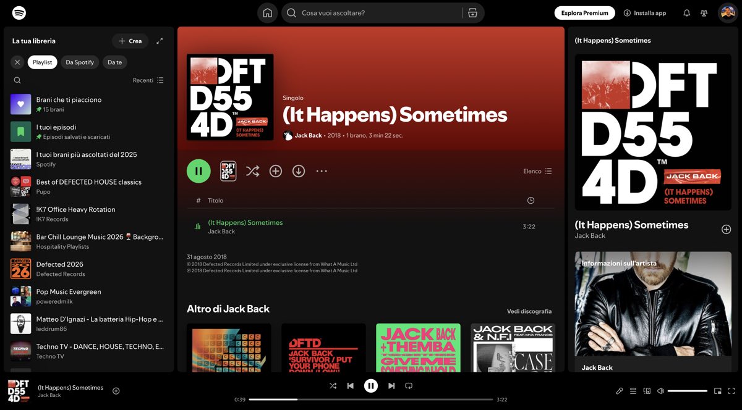Image resolution: width=742 pixels, height=410 pixels.
Task: Click the volume slider
Action: pos(687,391)
